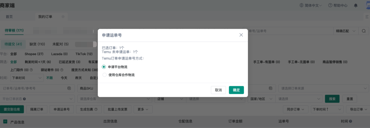Click the 订单号/运单号/参考号 input field

[37, 88]
